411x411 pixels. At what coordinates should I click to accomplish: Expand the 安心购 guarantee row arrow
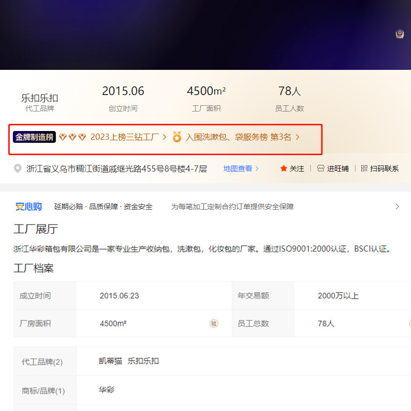coord(397,207)
